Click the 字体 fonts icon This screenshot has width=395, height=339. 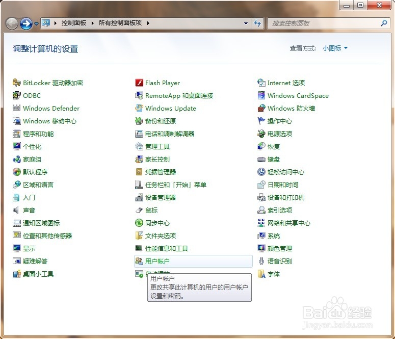(261, 274)
